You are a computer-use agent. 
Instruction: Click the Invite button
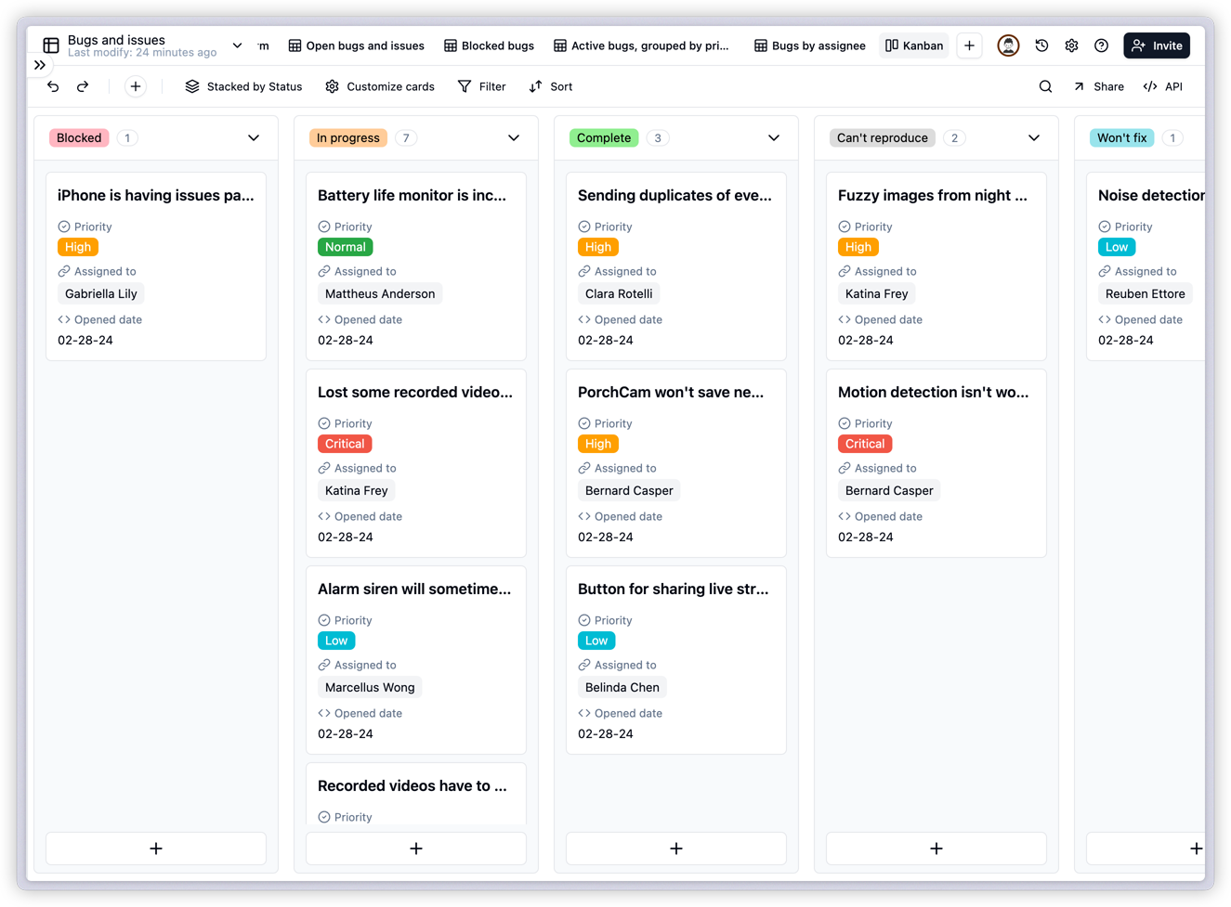1156,45
